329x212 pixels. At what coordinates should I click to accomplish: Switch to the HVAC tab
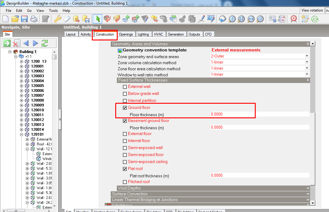click(158, 34)
